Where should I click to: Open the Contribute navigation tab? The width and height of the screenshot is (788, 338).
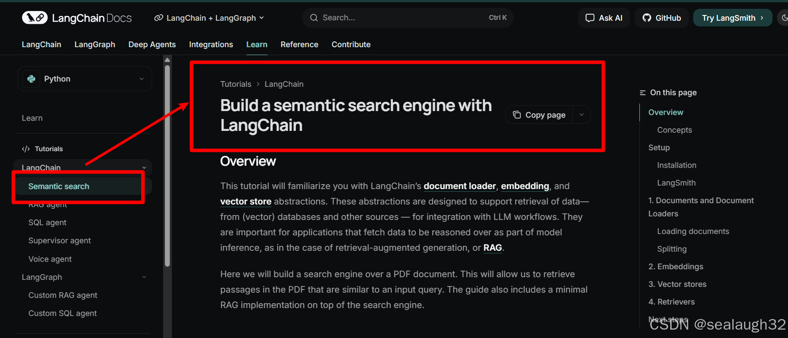click(351, 45)
